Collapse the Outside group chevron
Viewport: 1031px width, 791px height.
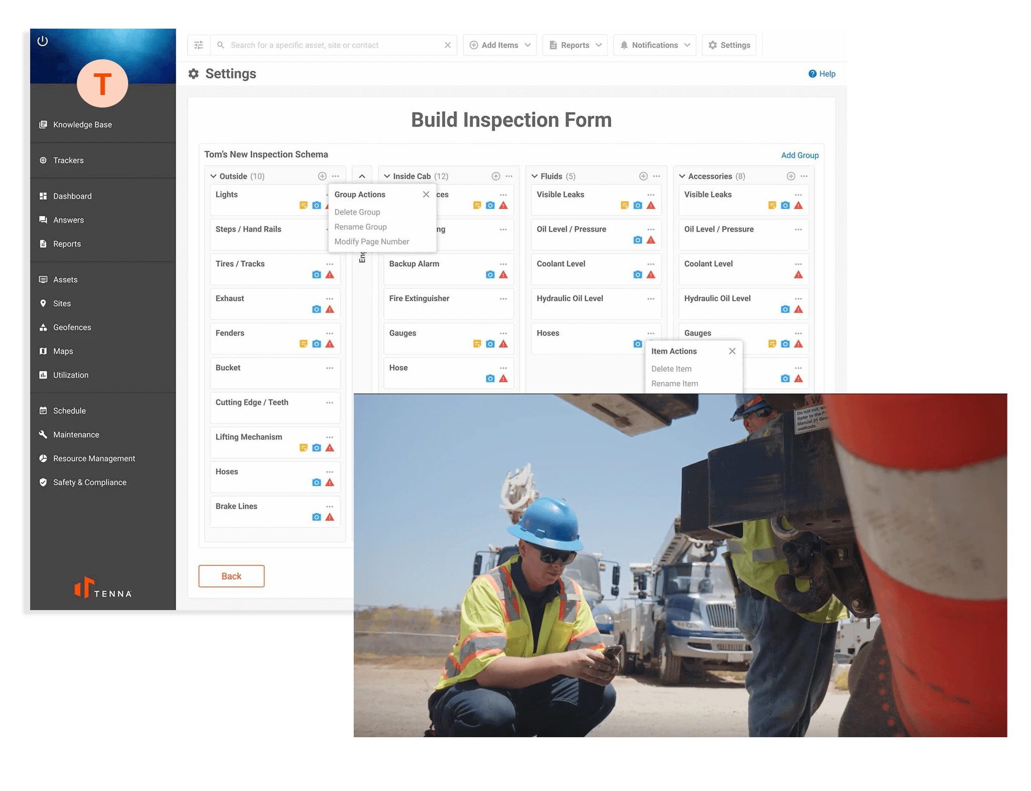214,176
